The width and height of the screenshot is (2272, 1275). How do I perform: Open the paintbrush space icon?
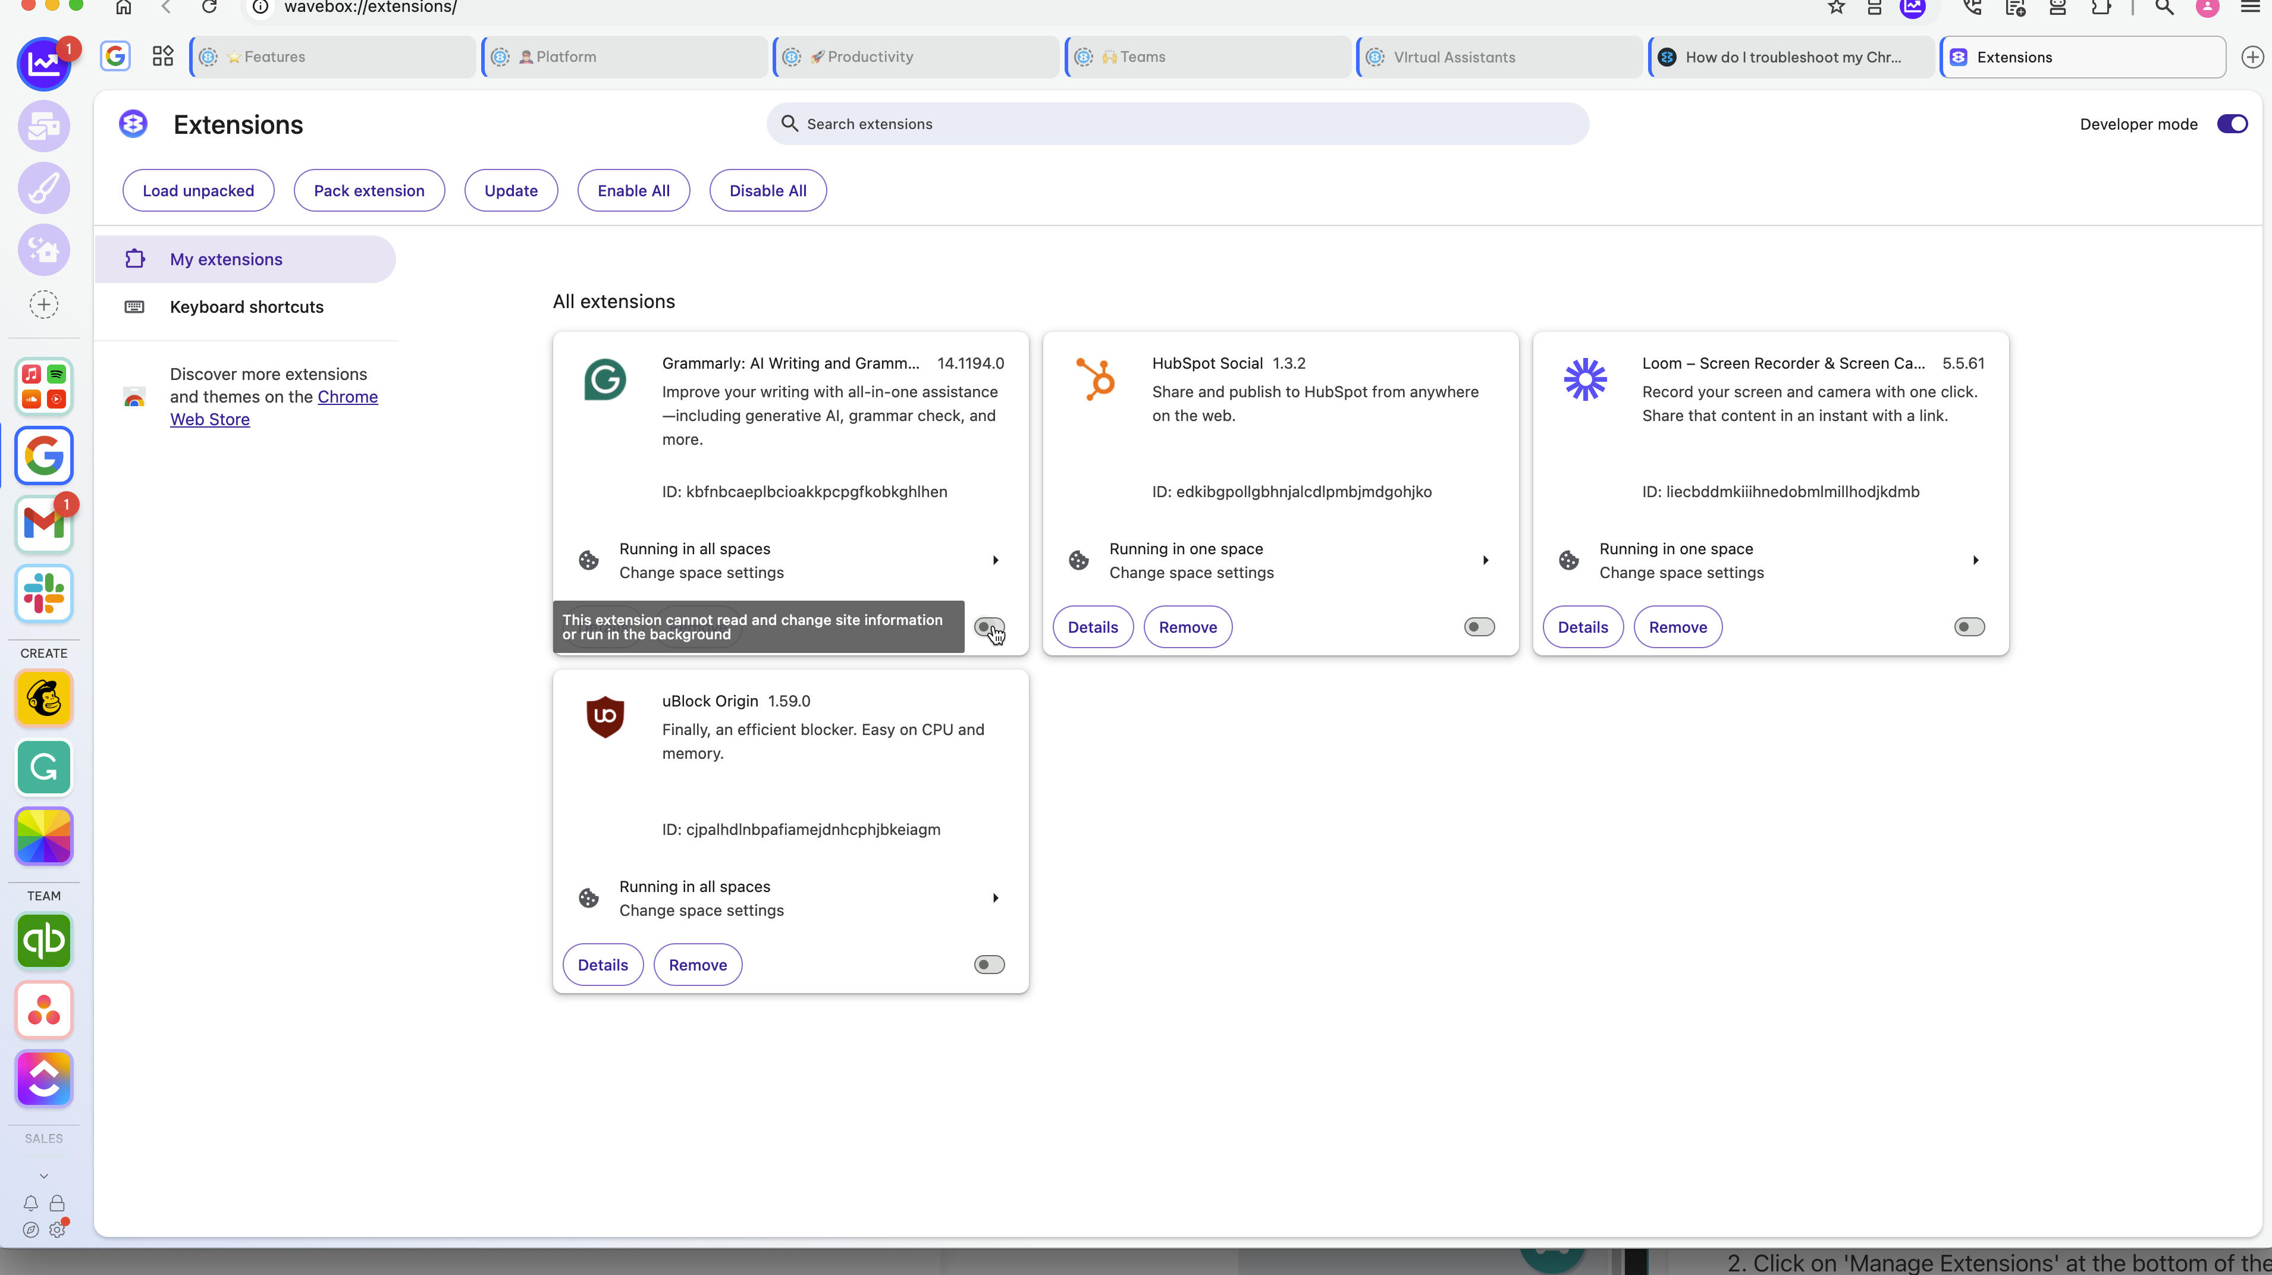click(43, 188)
